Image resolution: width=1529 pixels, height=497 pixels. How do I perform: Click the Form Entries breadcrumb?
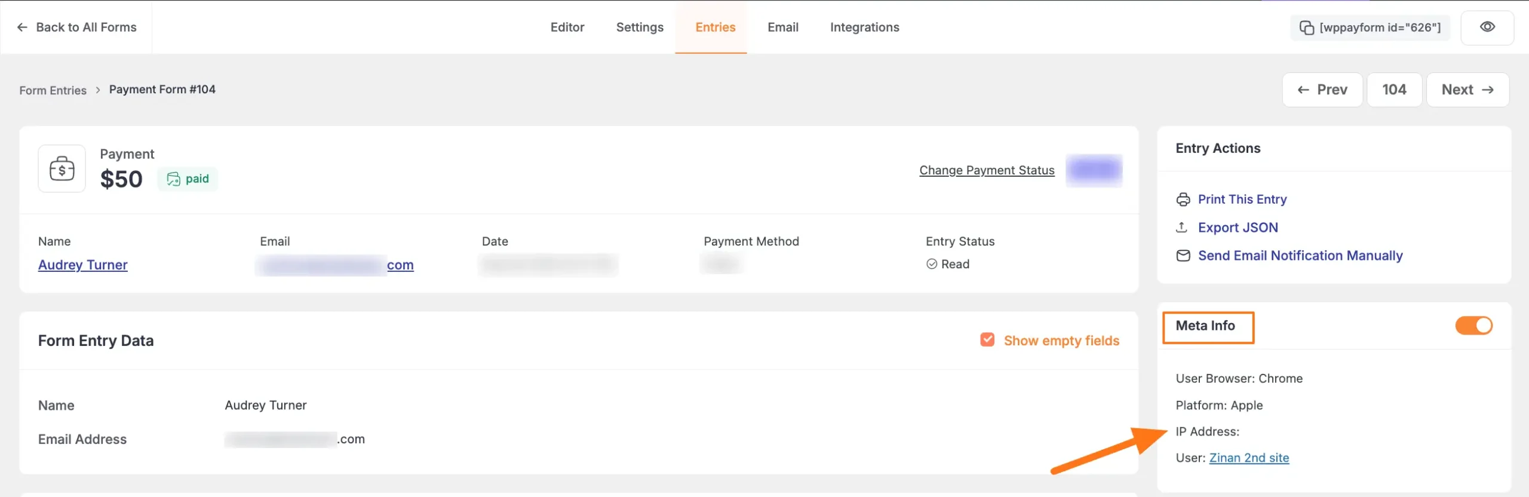click(53, 90)
